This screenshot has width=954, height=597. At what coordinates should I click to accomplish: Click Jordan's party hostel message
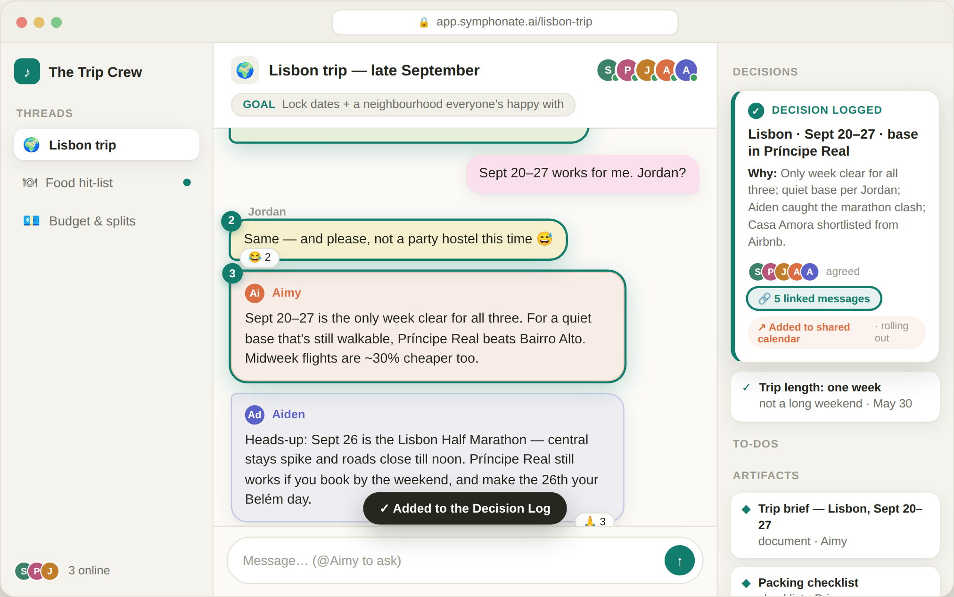click(398, 239)
